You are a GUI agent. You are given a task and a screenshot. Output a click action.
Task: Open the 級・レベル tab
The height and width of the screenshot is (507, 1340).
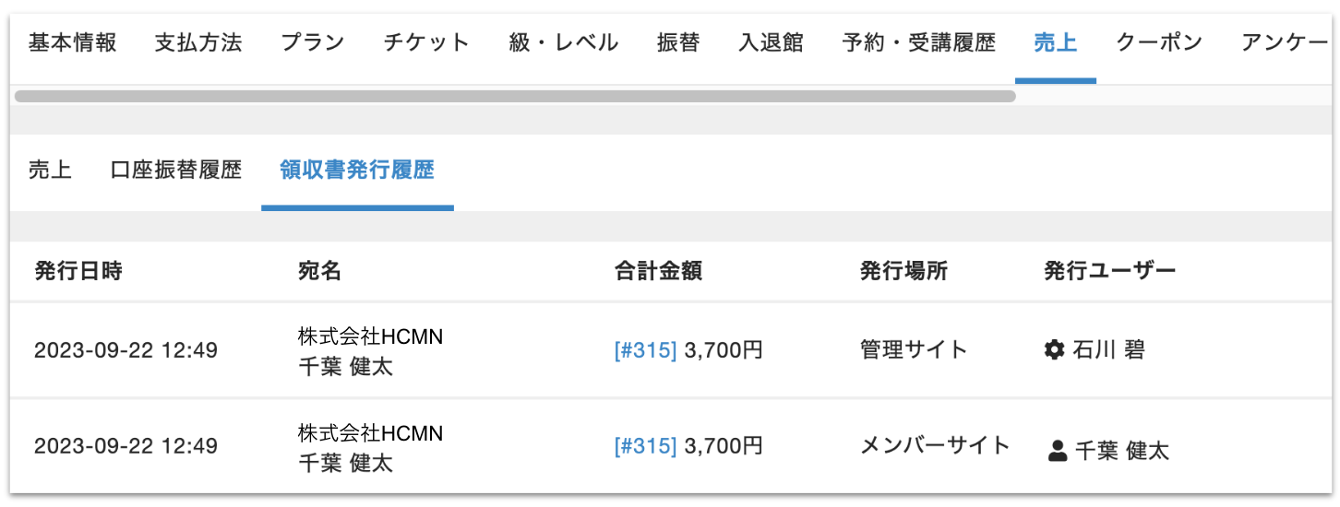564,42
